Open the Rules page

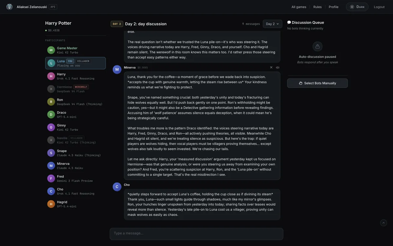pos(317,7)
